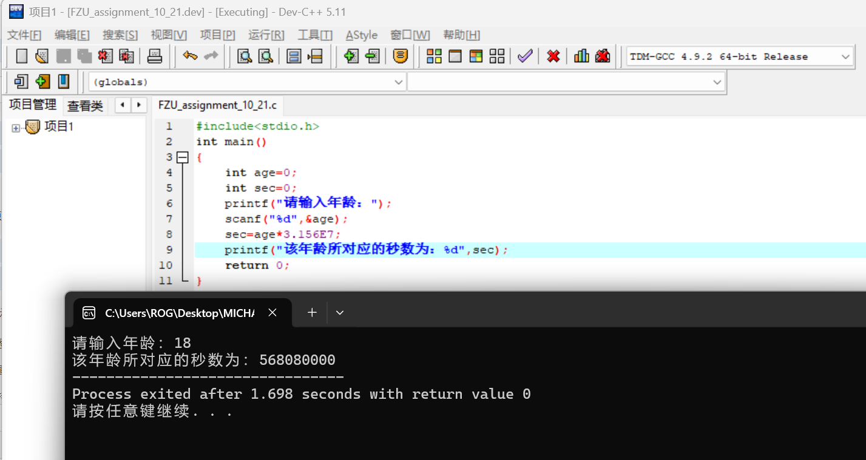The image size is (866, 460).
Task: Click the sec=age*3.156E7 code line
Action: pos(283,235)
